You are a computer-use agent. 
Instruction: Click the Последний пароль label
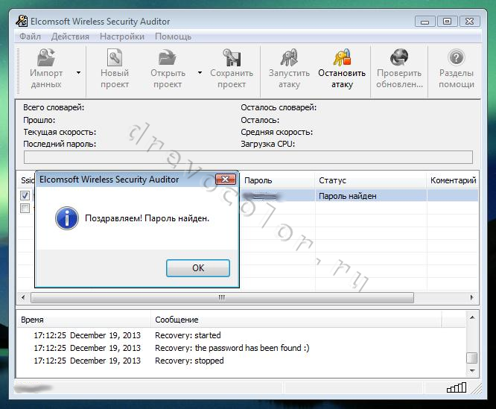coord(60,144)
